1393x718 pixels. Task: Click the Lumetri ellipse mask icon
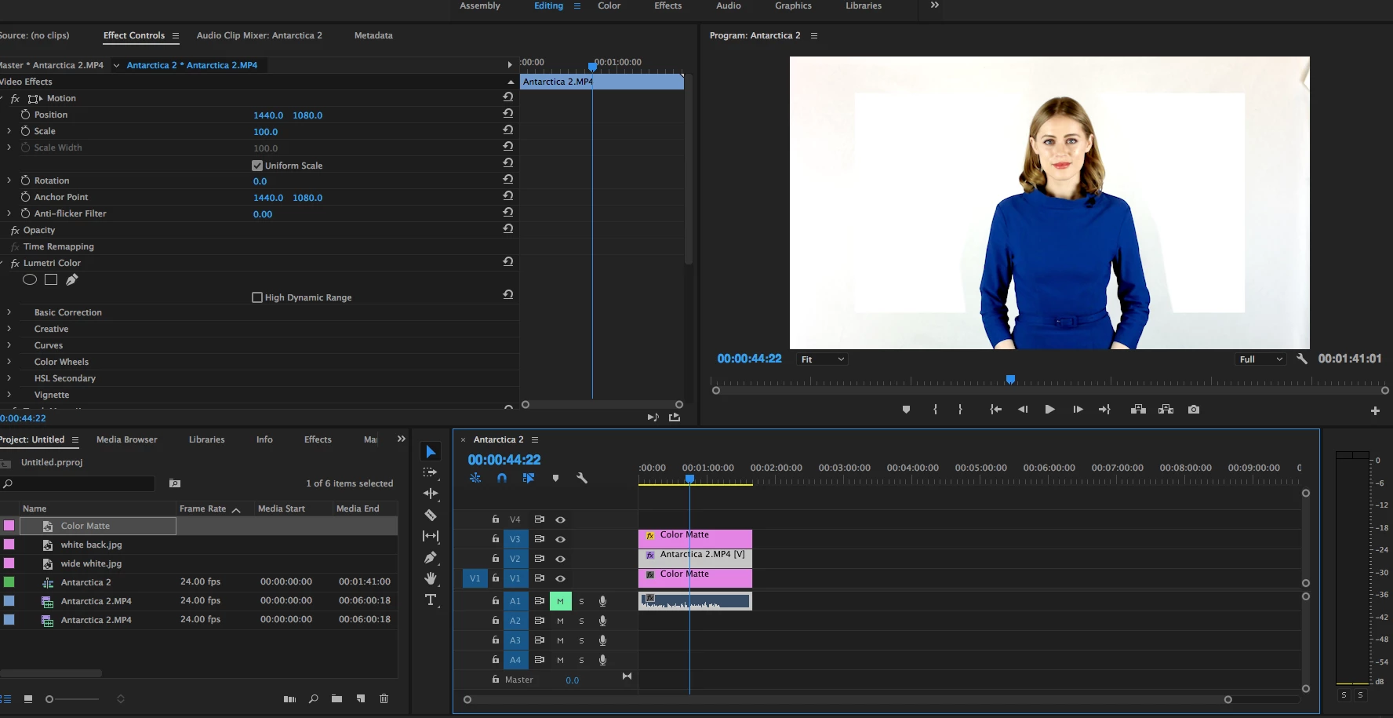click(30, 279)
